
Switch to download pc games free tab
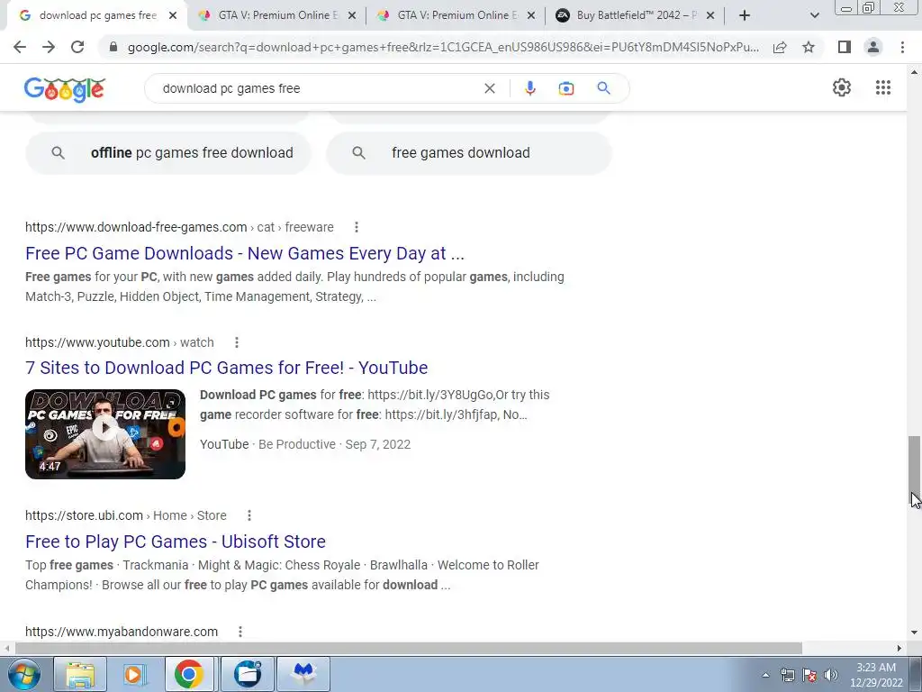[97, 16]
